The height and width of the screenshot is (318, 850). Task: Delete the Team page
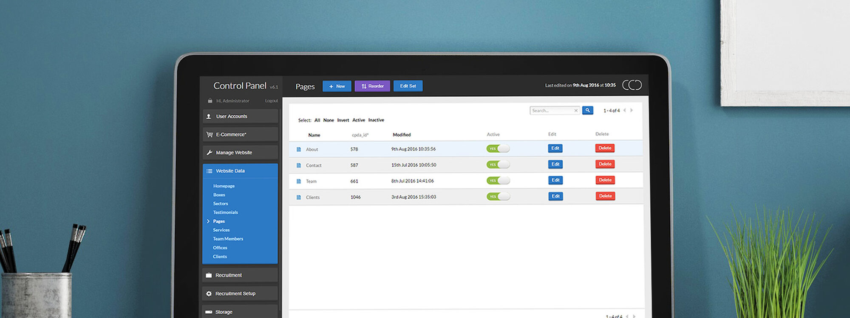(x=605, y=180)
